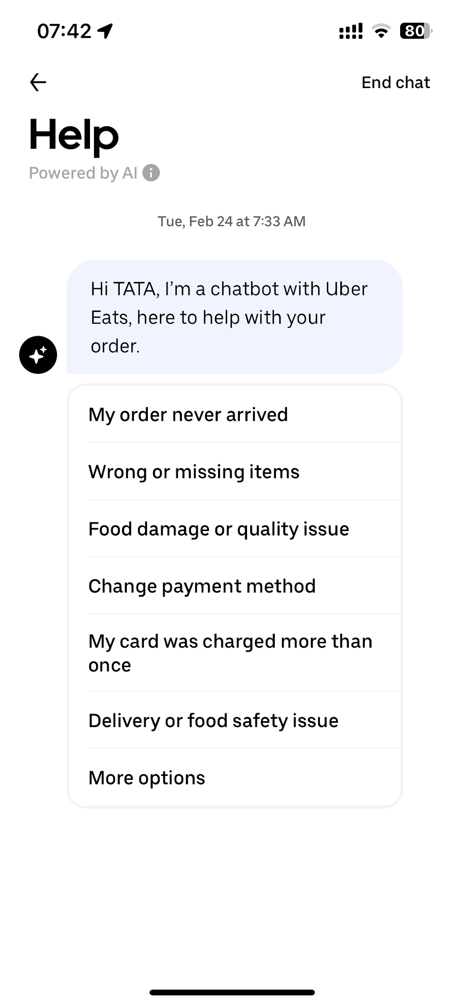Expand "More options" in the list

click(147, 777)
